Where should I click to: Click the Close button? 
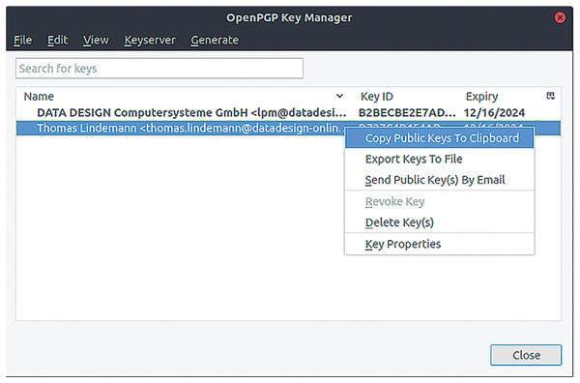click(526, 355)
